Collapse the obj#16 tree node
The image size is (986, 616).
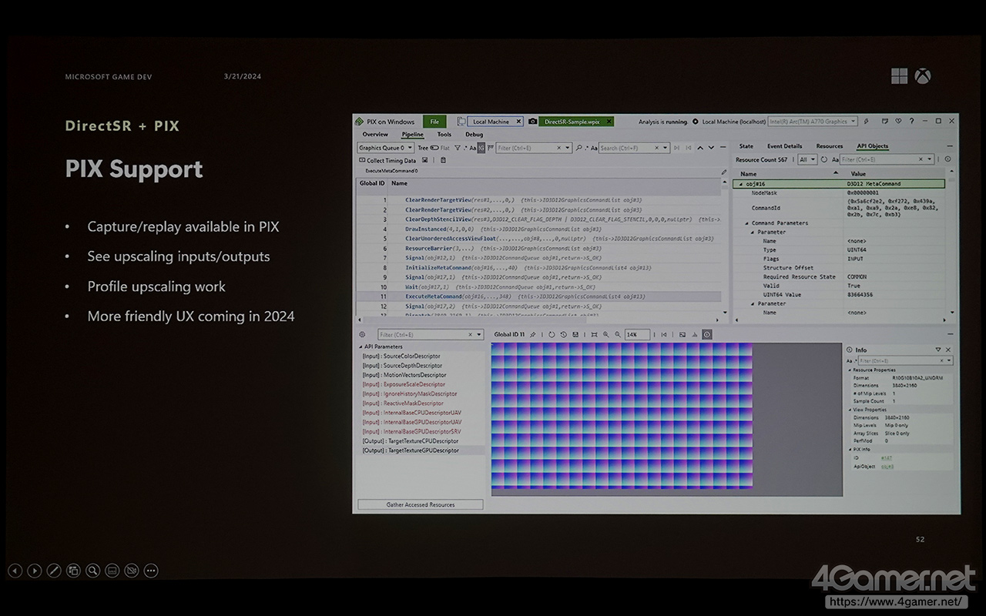(741, 184)
